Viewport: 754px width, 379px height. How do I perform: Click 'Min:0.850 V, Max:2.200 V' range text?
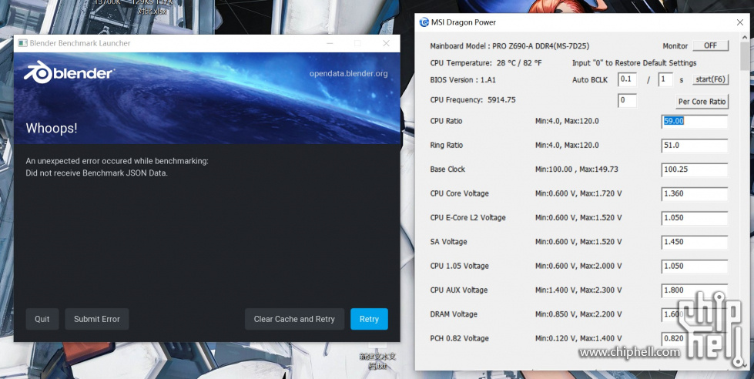578,314
